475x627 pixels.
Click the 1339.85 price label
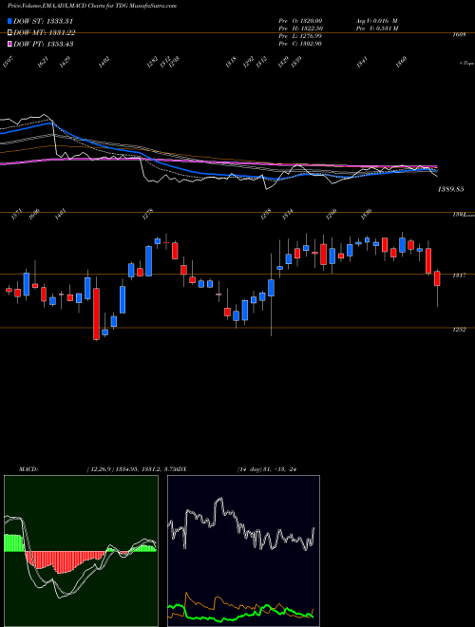(450, 189)
